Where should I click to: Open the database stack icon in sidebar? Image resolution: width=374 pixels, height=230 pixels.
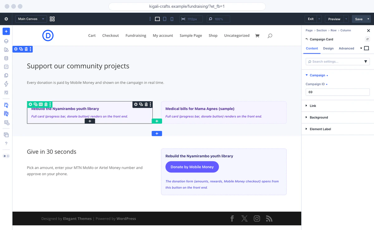coord(6,58)
